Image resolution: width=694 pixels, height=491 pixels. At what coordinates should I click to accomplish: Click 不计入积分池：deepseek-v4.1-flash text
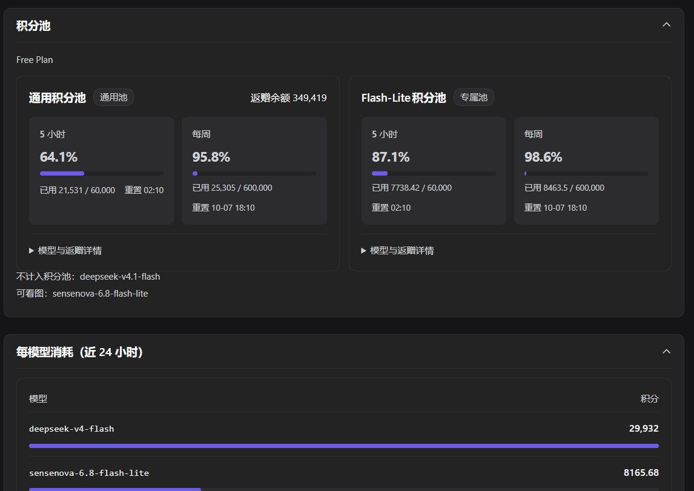point(88,277)
